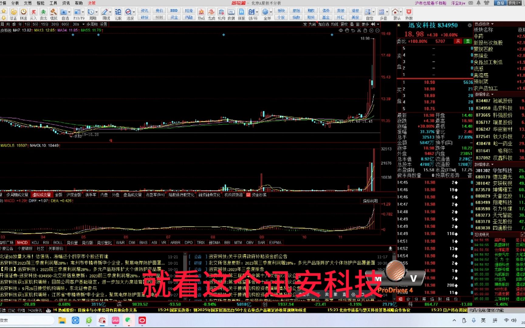Expand the 画线 dropdown arrow
Viewport: 525px width, 328px height.
click(x=110, y=12)
